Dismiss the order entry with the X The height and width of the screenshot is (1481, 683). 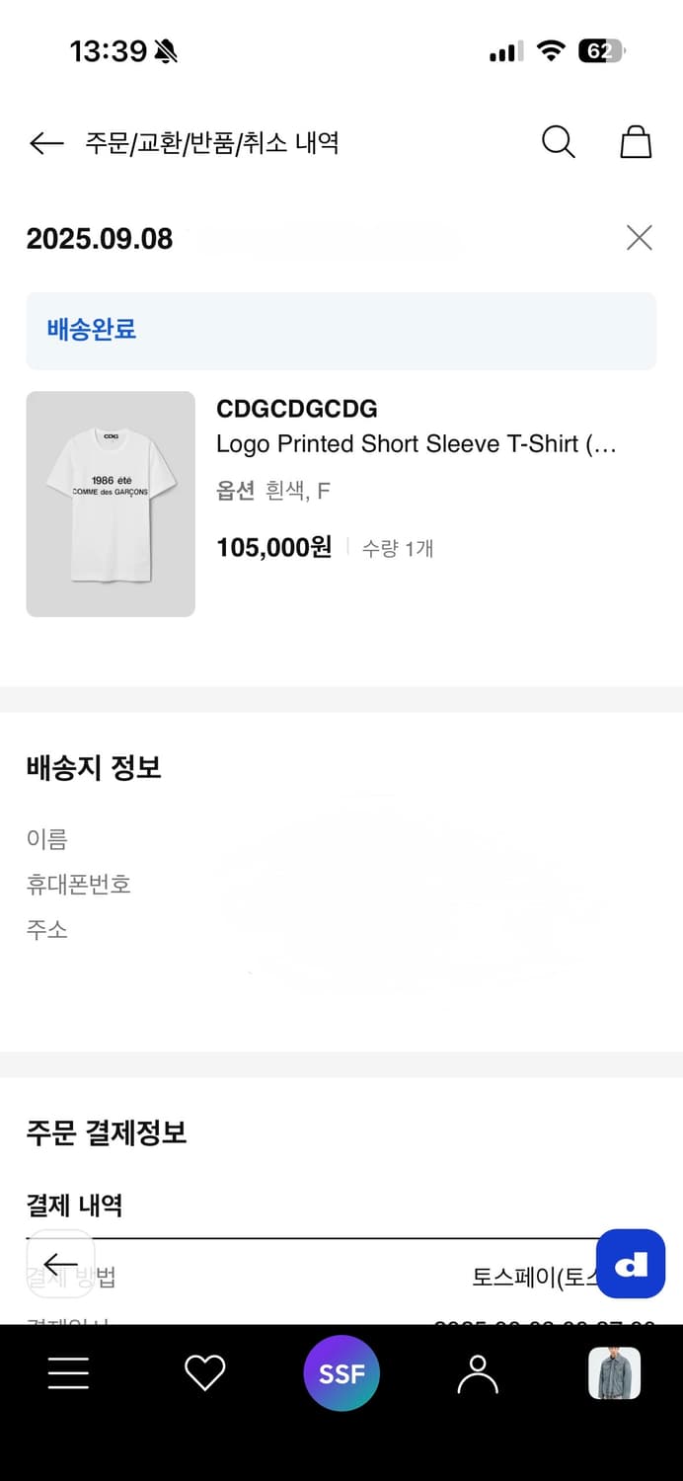639,238
